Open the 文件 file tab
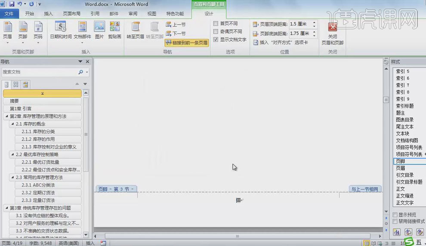This screenshot has height=246, width=426. 9,14
